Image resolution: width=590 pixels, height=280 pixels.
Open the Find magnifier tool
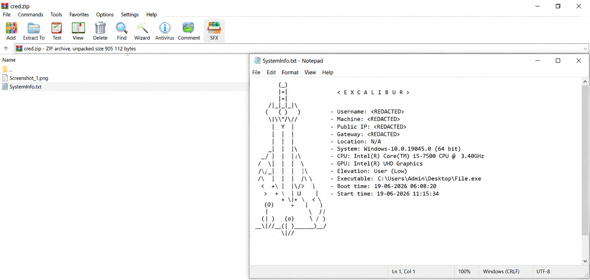122,31
